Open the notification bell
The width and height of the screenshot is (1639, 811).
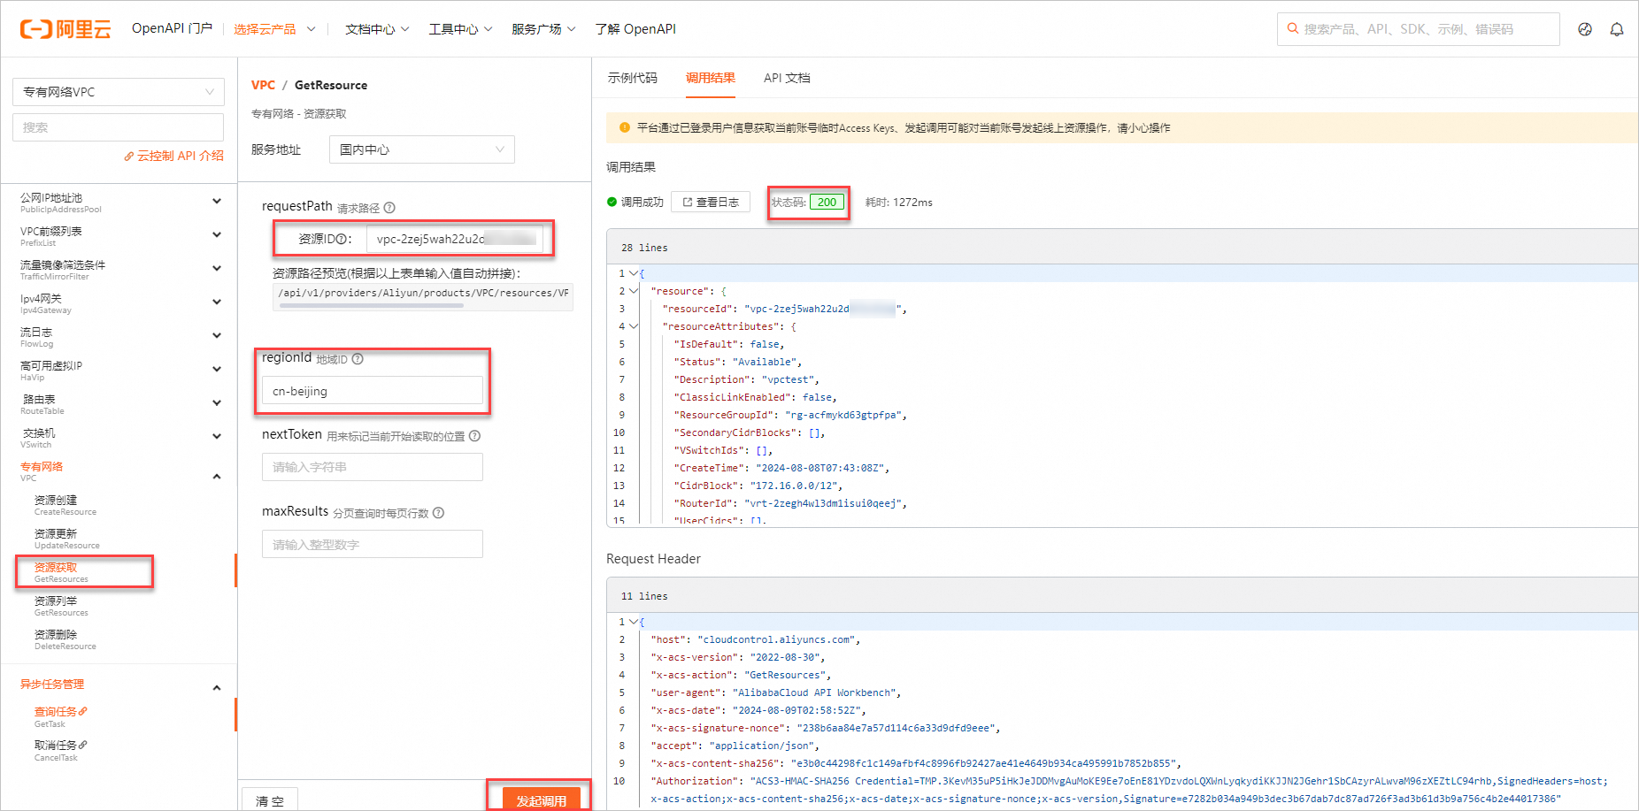[1617, 29]
